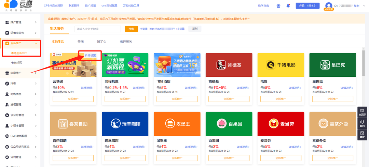Click the 电商推广 sidebar icon
This screenshot has width=369, height=167.
click(x=7, y=73)
